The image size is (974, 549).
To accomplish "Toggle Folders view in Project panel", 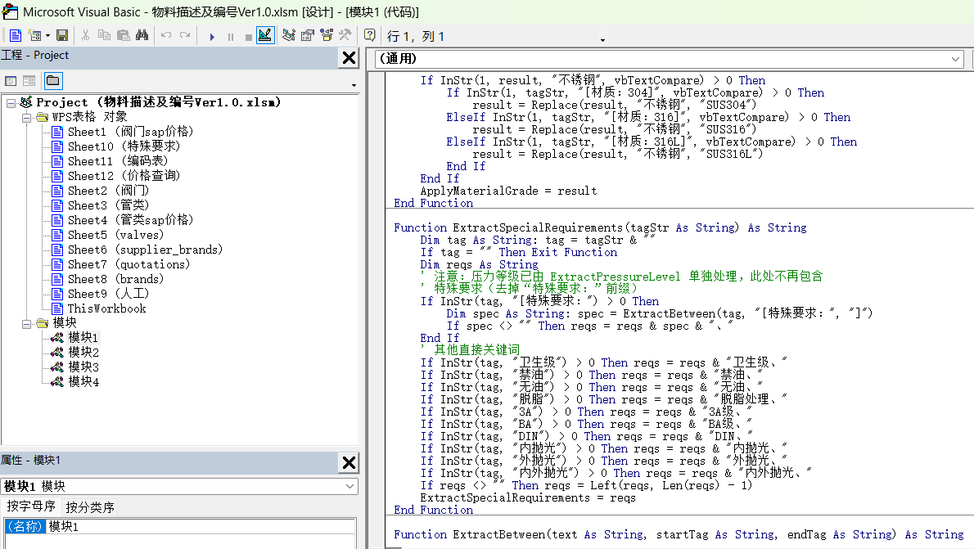I will tap(53, 81).
